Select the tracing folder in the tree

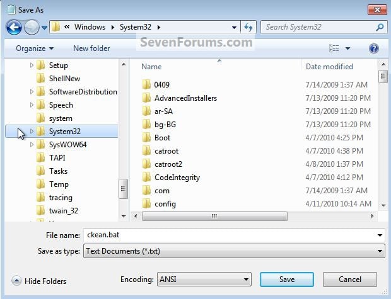[x=61, y=198]
